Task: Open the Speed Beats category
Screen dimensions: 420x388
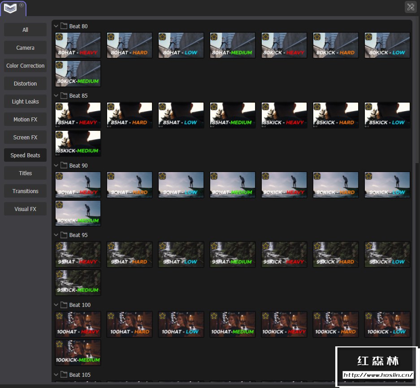Action: click(25, 155)
